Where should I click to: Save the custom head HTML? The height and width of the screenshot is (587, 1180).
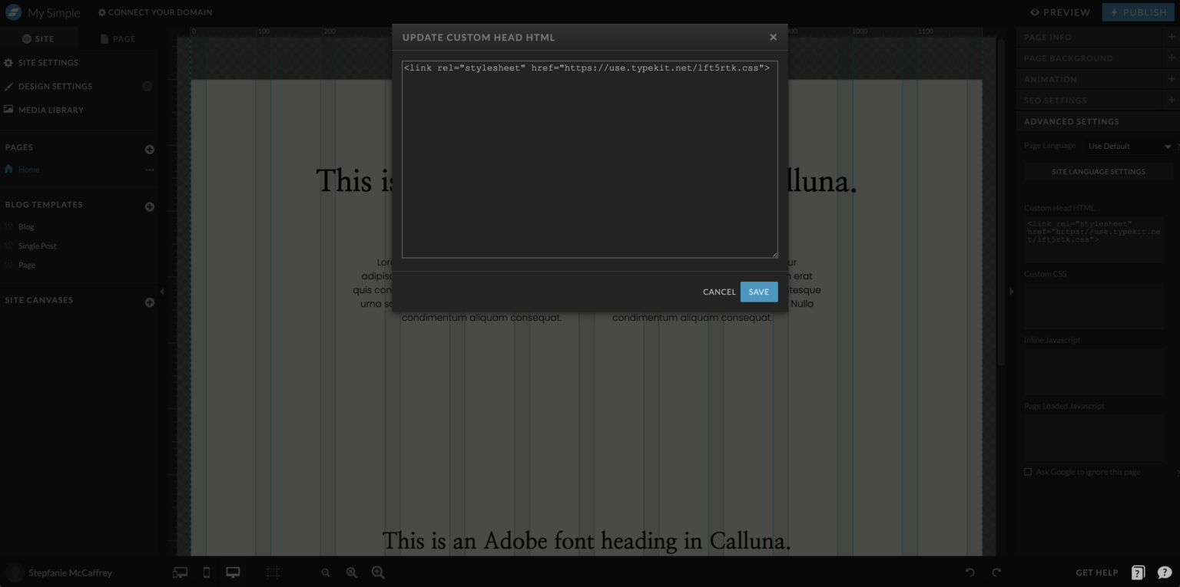(758, 292)
